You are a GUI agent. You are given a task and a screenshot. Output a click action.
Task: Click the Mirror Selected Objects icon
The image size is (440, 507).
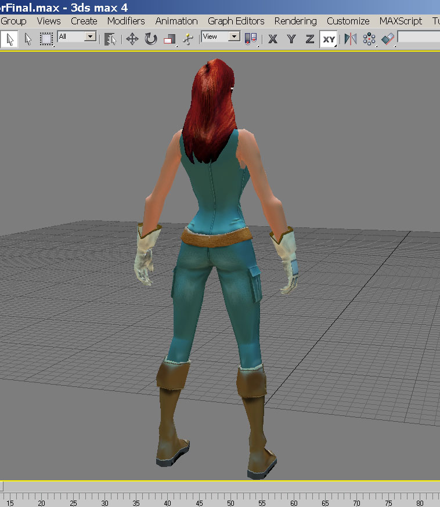point(350,39)
